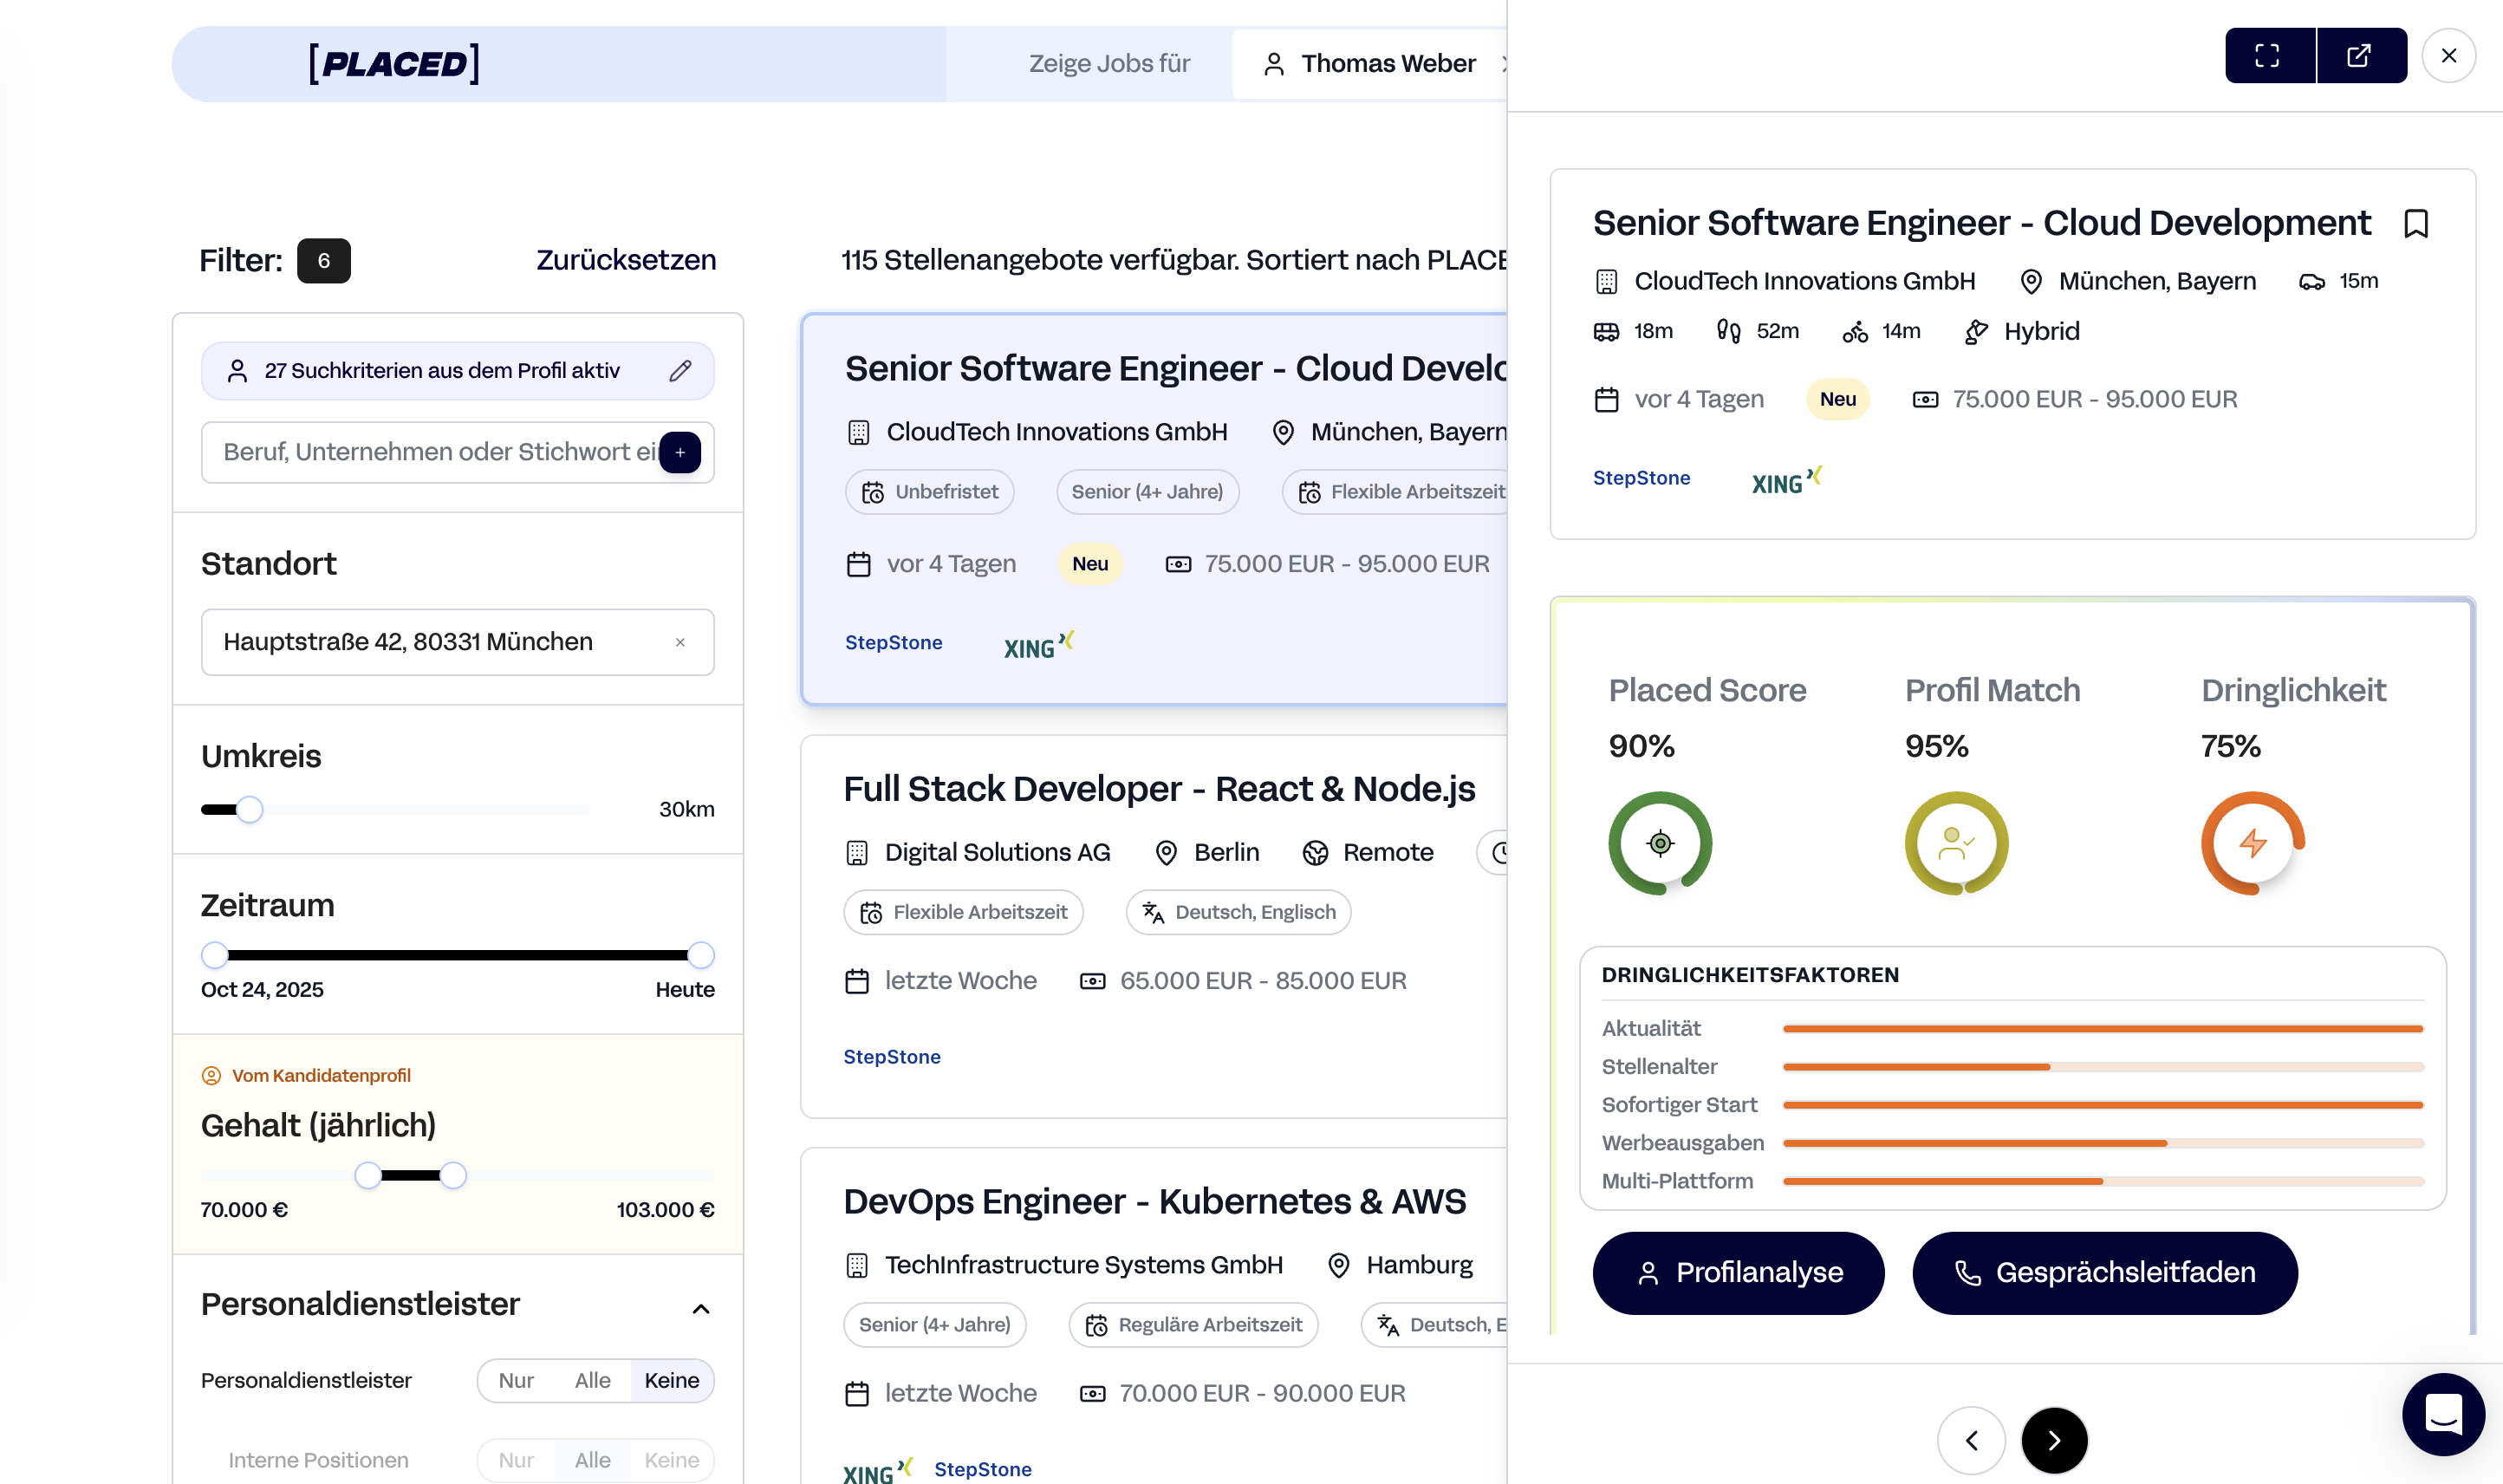
Task: Clear the Hauptstraße 42 location field
Action: click(x=679, y=642)
